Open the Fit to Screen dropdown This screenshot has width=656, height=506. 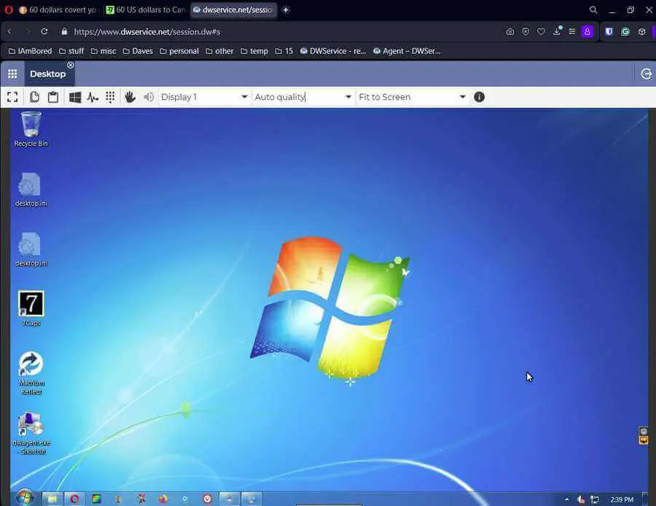(x=412, y=97)
